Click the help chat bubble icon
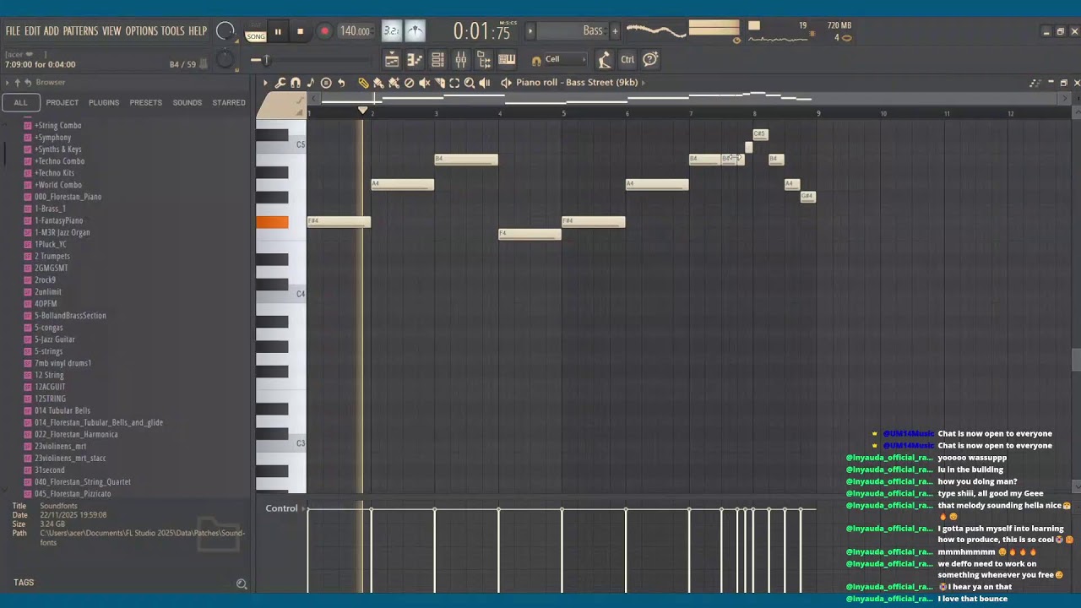This screenshot has height=608, width=1081. coord(650,59)
